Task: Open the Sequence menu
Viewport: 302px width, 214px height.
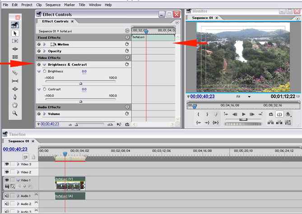Action: tap(53, 5)
